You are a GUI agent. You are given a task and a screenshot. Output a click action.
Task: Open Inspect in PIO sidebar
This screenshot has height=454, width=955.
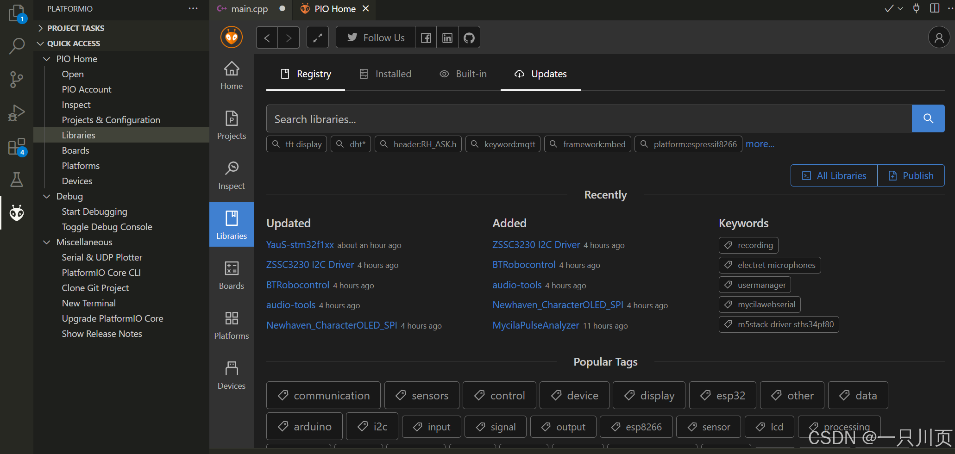click(x=232, y=175)
